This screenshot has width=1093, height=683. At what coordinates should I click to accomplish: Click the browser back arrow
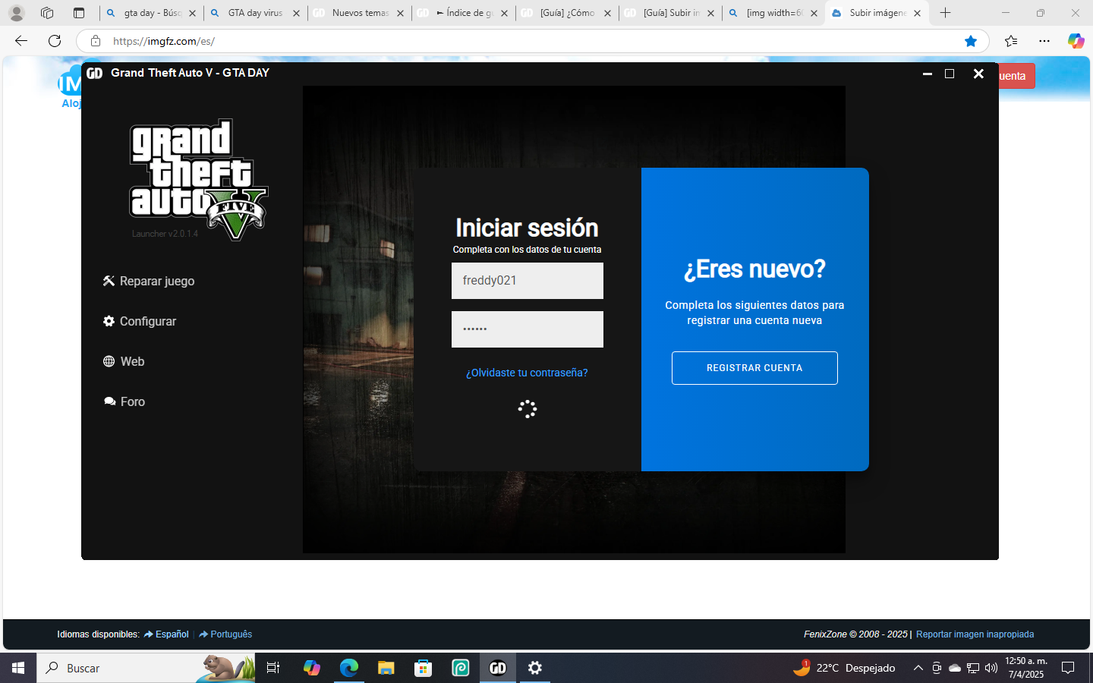(21, 41)
